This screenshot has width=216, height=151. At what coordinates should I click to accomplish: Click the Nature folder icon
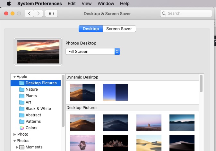click(22, 89)
